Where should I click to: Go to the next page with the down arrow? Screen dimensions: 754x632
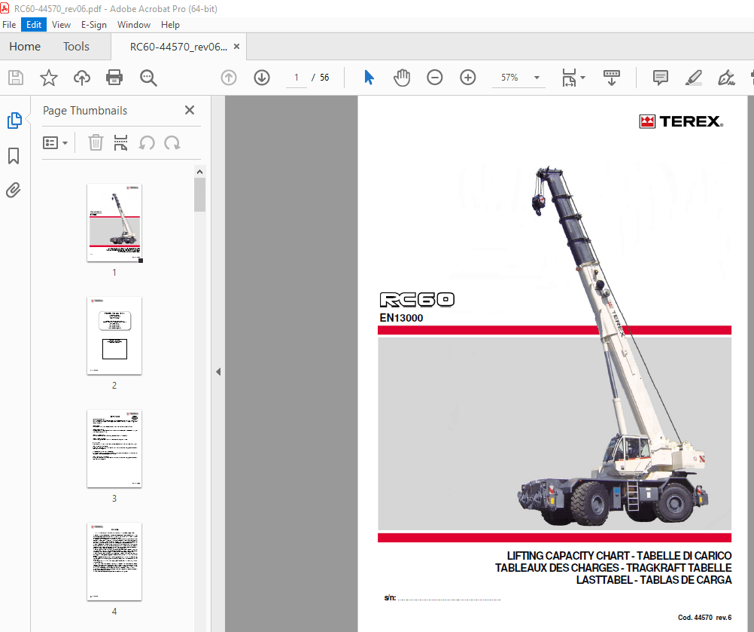[x=262, y=77]
